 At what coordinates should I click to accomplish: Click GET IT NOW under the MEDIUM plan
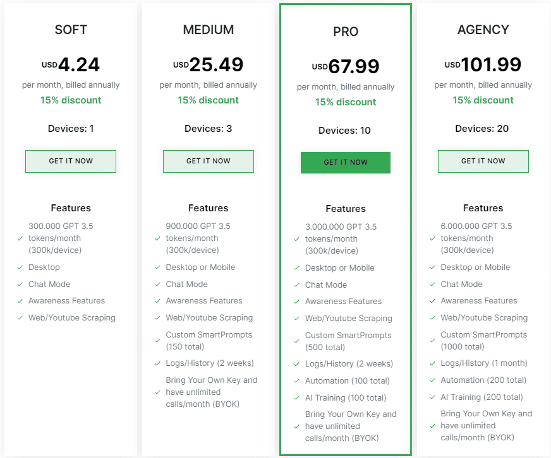pyautogui.click(x=208, y=161)
